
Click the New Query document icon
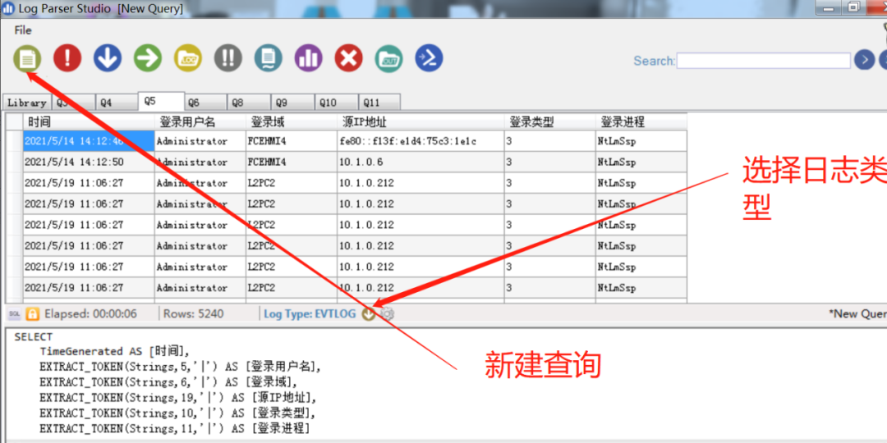(x=27, y=58)
